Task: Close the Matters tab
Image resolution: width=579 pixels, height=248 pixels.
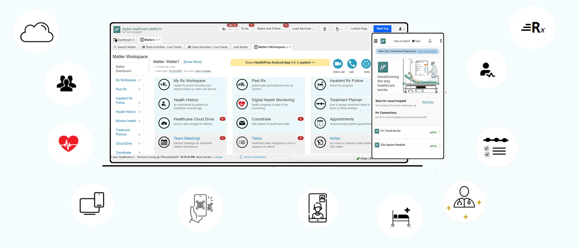Action: tap(159, 40)
